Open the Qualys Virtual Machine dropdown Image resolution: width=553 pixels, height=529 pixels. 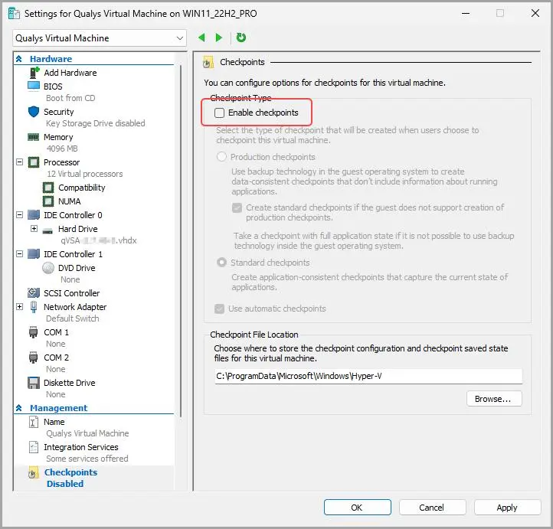(100, 38)
